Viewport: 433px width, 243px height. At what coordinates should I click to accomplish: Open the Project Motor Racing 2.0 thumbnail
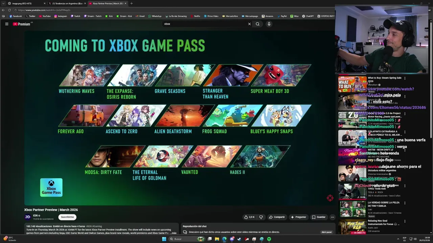click(x=352, y=120)
